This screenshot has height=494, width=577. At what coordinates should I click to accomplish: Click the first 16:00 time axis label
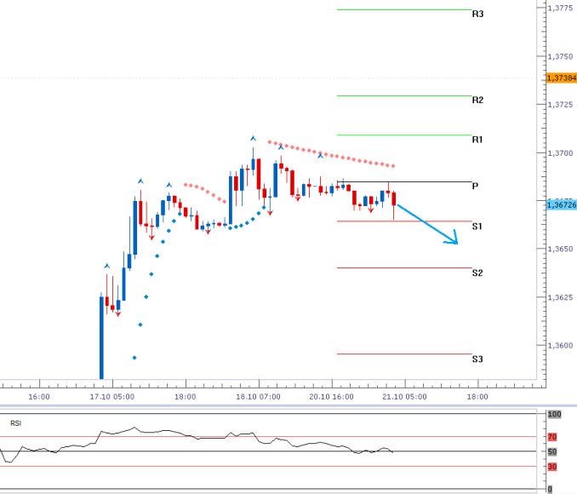[x=39, y=397]
